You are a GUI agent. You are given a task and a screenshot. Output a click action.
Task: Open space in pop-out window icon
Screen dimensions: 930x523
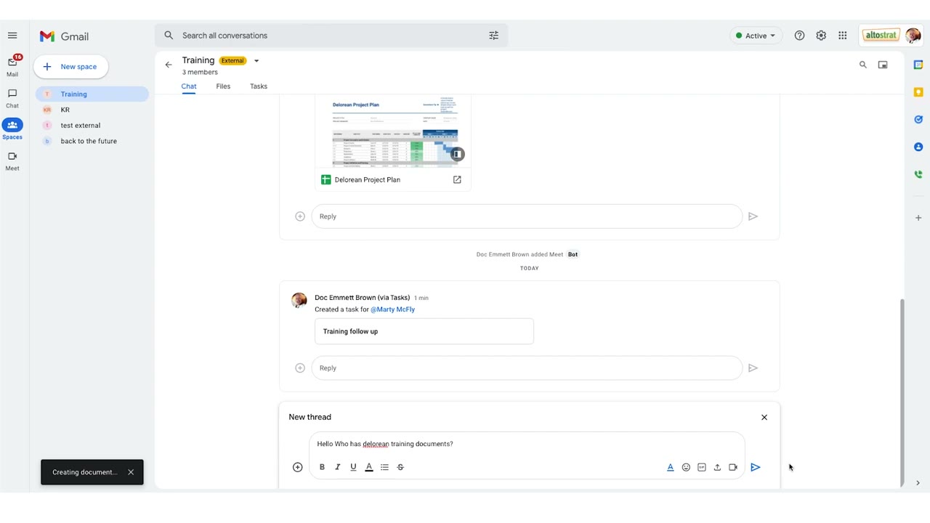pyautogui.click(x=883, y=65)
